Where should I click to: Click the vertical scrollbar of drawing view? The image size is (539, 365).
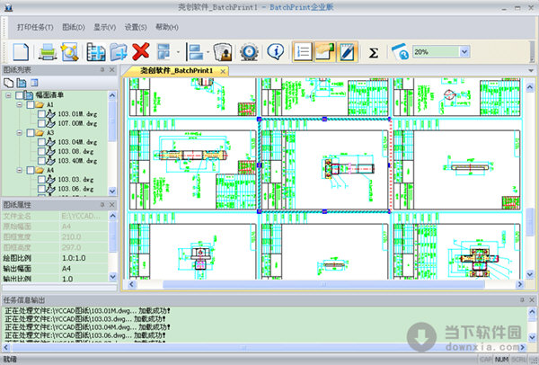click(x=530, y=223)
